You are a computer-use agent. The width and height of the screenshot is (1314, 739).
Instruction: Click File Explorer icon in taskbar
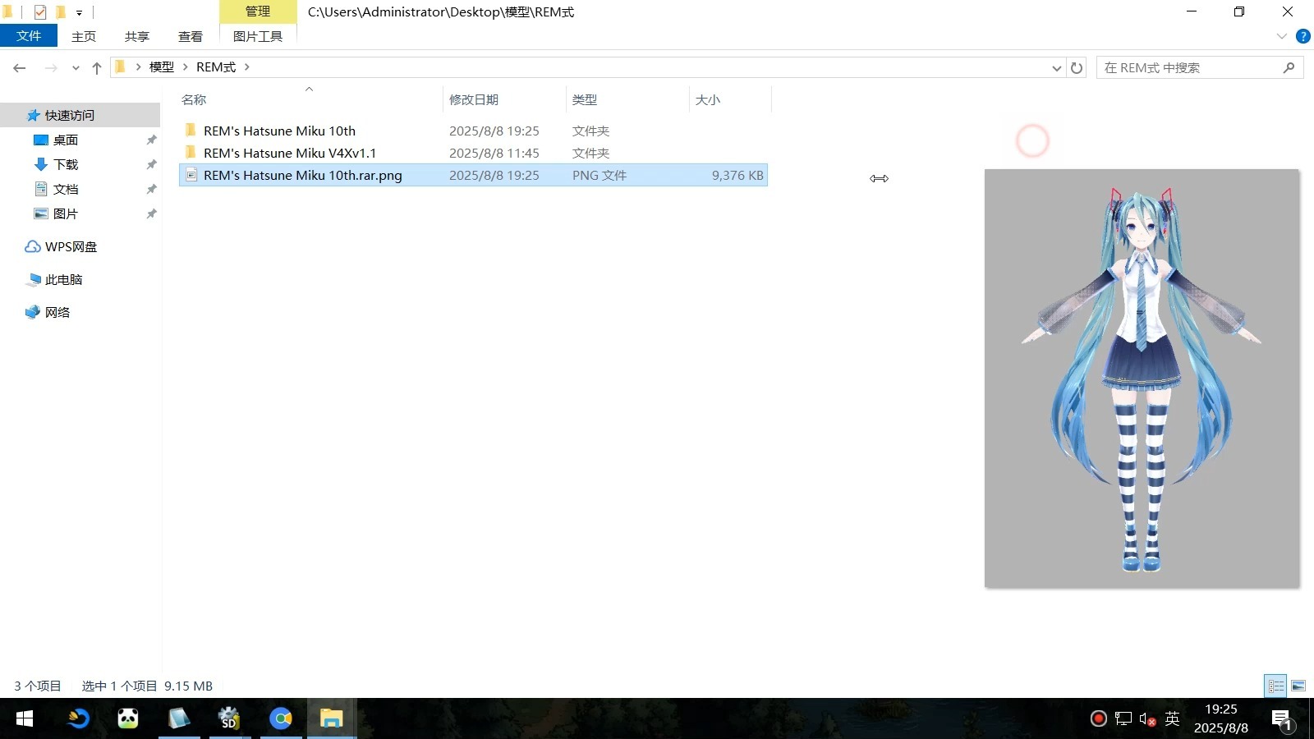[331, 718]
